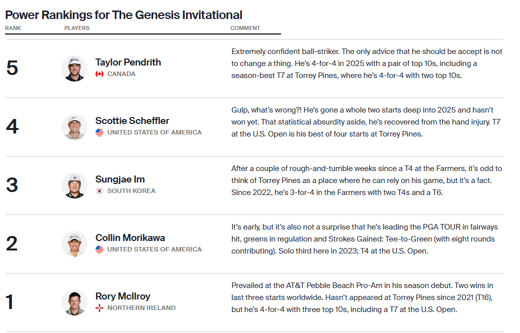Screen dimensions: 520x333
Task: Open Scottie Scheffler's headshot photo
Action: (74, 127)
